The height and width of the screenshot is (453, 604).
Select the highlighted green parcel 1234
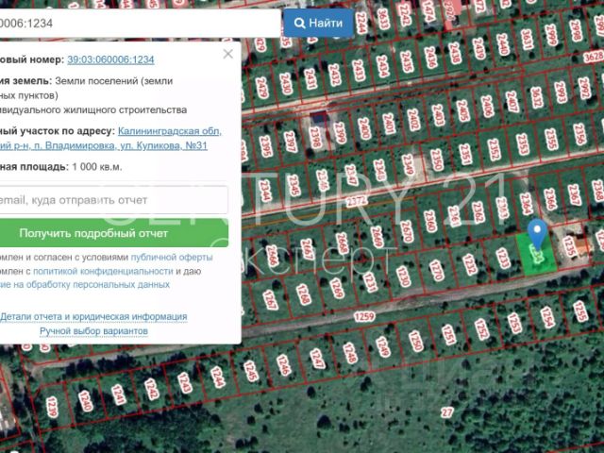(x=537, y=256)
